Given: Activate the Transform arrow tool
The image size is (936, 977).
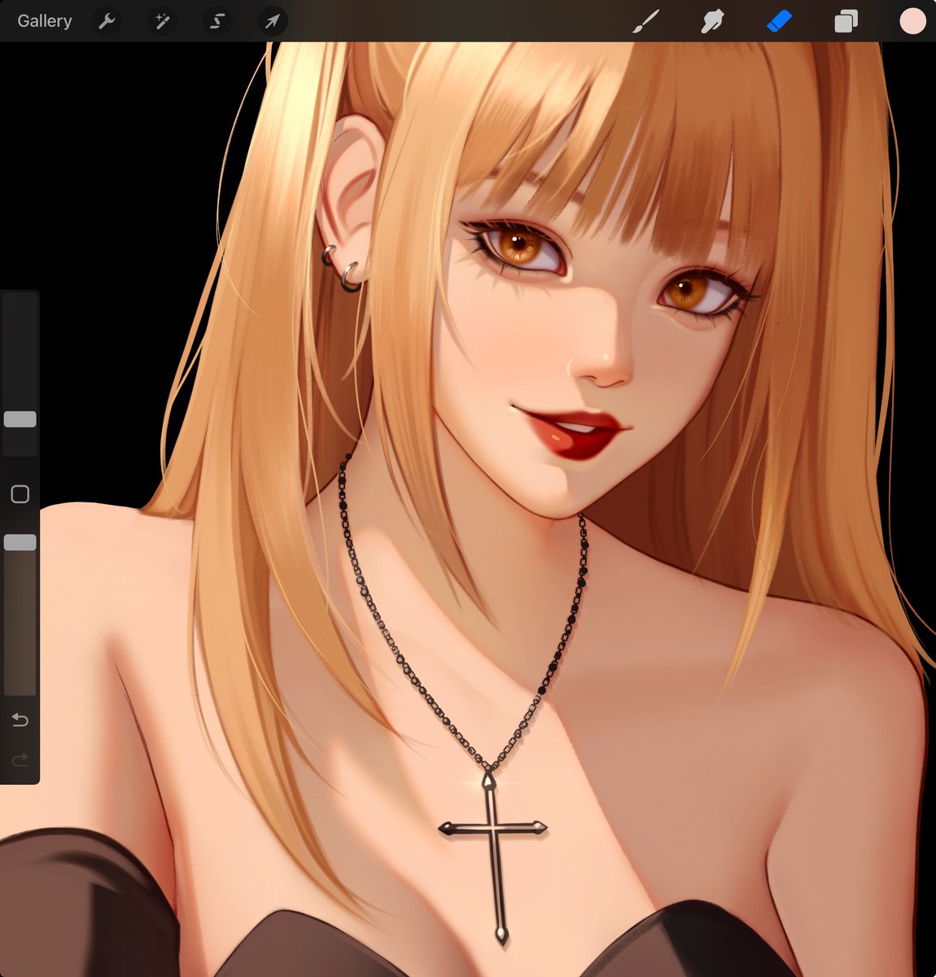Looking at the screenshot, I should point(272,21).
